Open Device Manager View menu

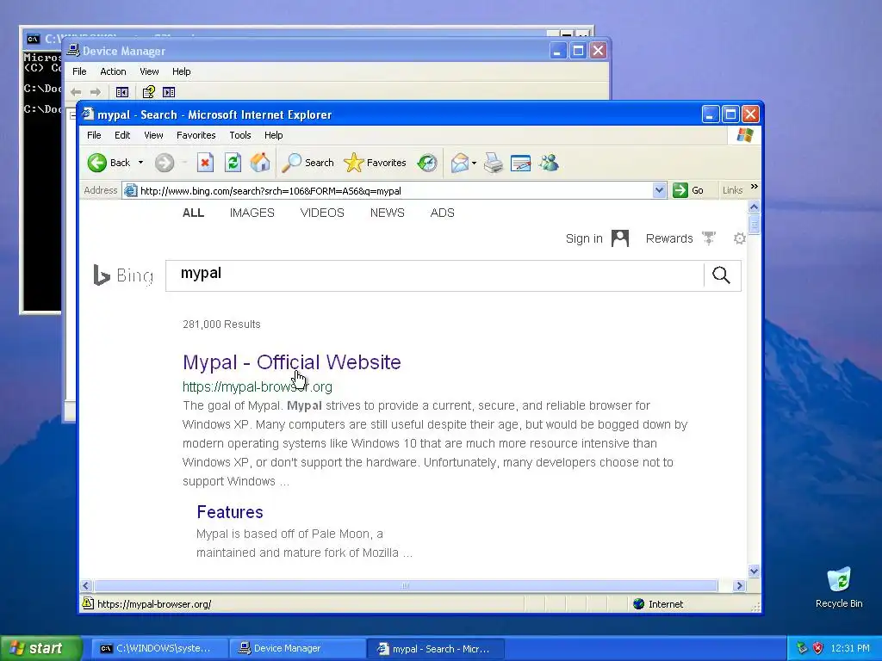coord(149,72)
